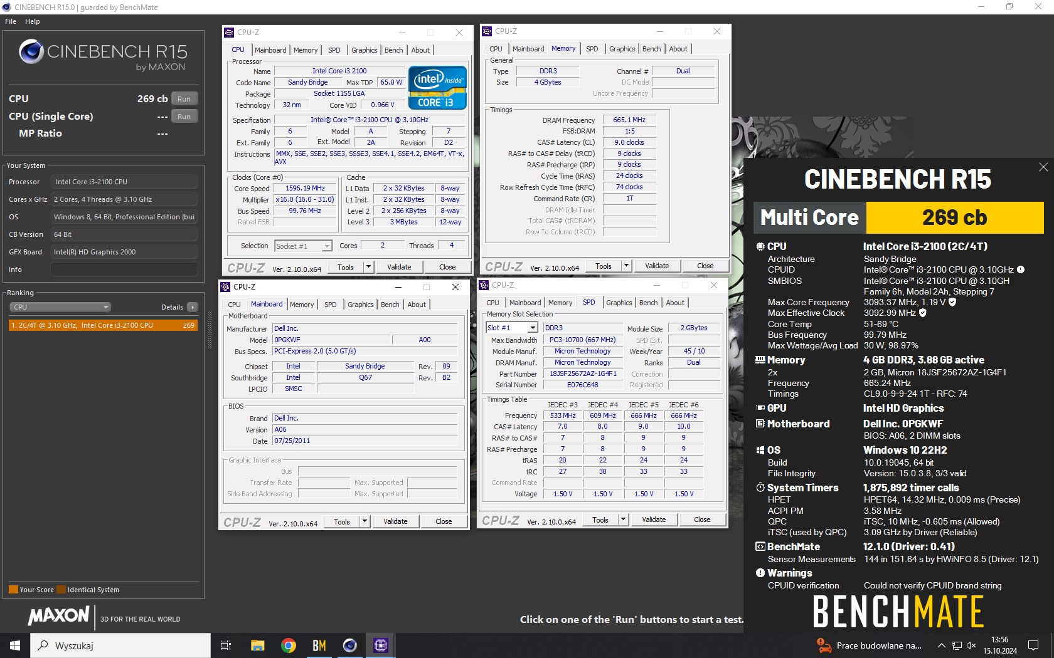Switch to Bench tab in CPU-Z CPU window
Image resolution: width=1054 pixels, height=658 pixels.
pos(394,50)
